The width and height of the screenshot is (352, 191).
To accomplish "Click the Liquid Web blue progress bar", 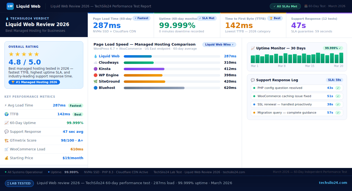I will [138, 56].
